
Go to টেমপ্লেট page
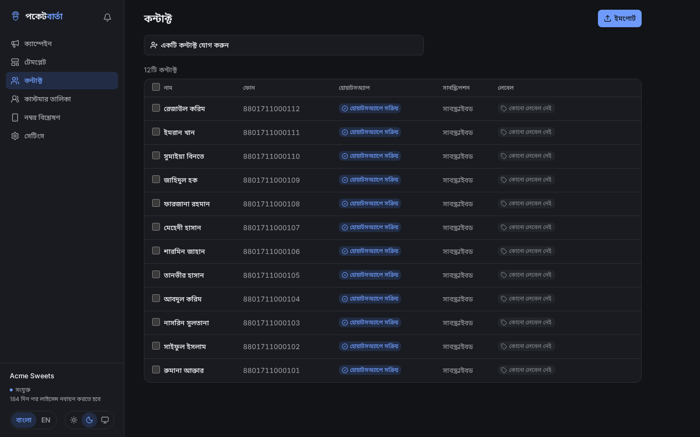tap(62, 62)
